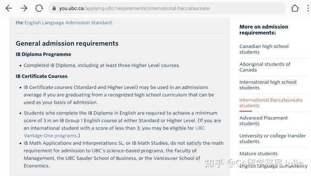Click English language competency sidebar link
The height and width of the screenshot is (176, 311).
[273, 166]
